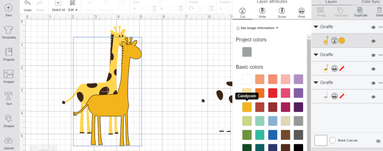This screenshot has width=383, height=151.
Task: Pick the brown color swatch
Action: pos(285,135)
